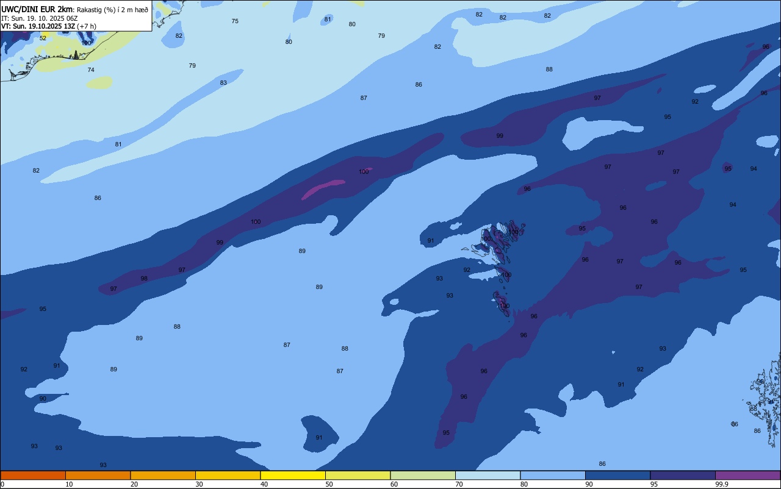
Task: Click the purple swatch above 99.9
Action: (x=747, y=475)
